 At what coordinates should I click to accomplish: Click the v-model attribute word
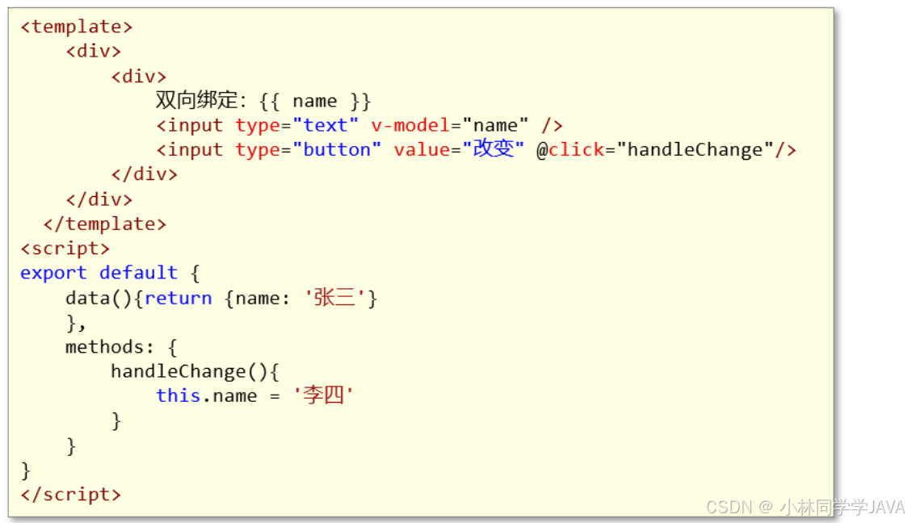coord(410,125)
